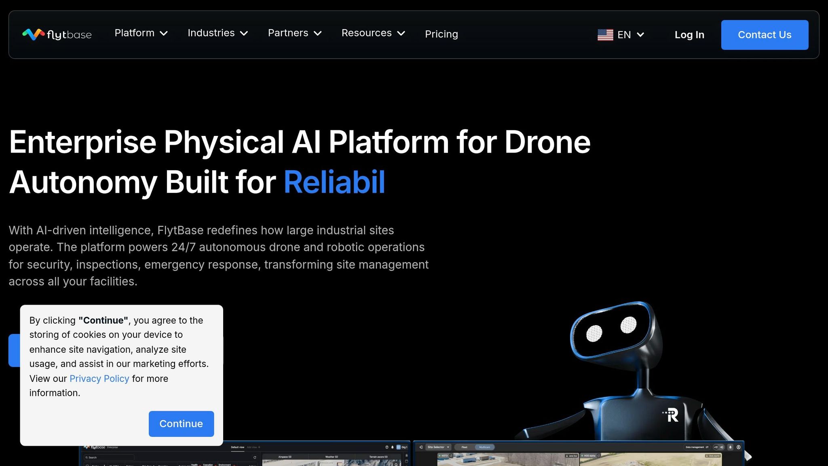Click the exit arrow icon left of Site Selector
Image resolution: width=828 pixels, height=466 pixels.
(421, 447)
